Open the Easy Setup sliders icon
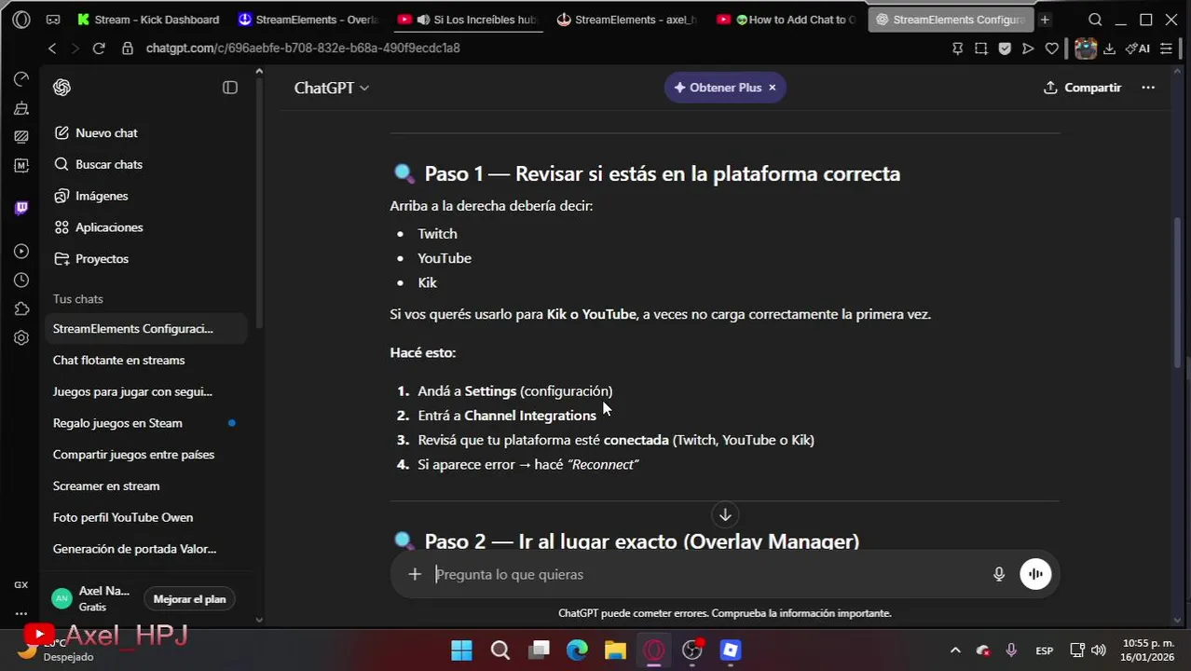This screenshot has width=1191, height=671. click(1166, 48)
